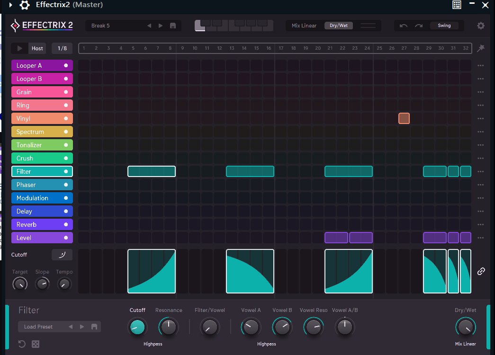The height and width of the screenshot is (355, 495).
Task: Open the Mix Linear mode dropdown
Action: tap(304, 26)
